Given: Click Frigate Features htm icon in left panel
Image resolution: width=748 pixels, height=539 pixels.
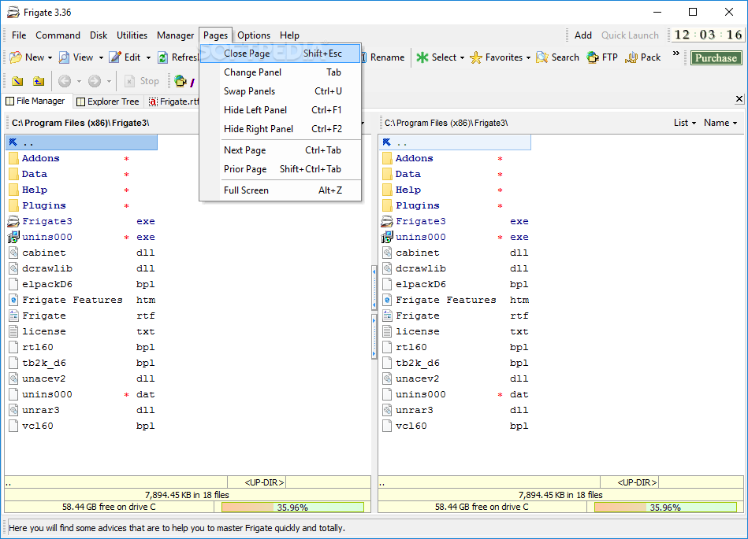Looking at the screenshot, I should coord(13,300).
